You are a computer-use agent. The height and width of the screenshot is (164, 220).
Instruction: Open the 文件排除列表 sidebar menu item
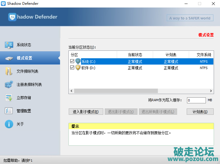point(27,71)
